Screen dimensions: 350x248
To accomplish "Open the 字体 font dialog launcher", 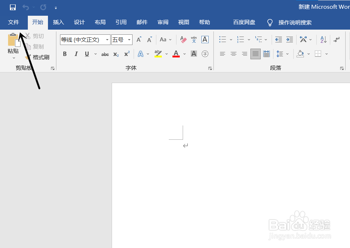I will tap(210, 68).
